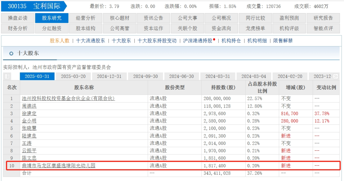This screenshot has height=181, width=344.
Task: Click the double-arrow to scroll date tabs right
Action: click(x=335, y=76)
